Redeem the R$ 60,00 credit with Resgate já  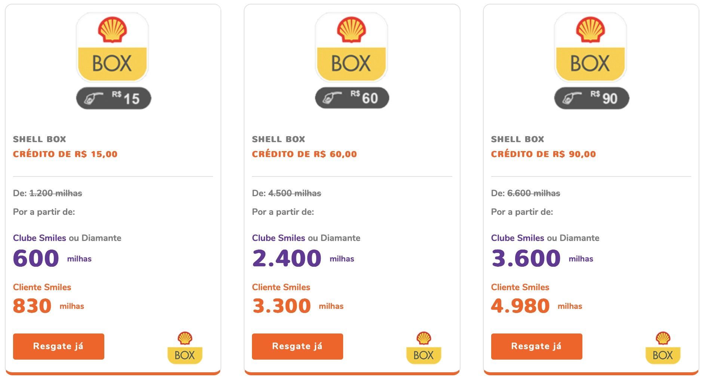tap(298, 347)
